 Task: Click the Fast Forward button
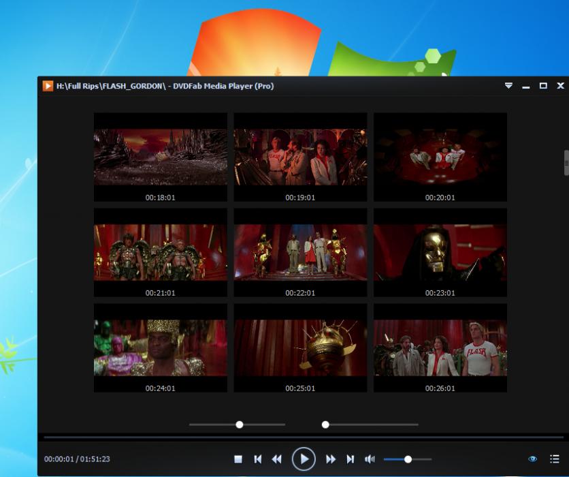(331, 459)
